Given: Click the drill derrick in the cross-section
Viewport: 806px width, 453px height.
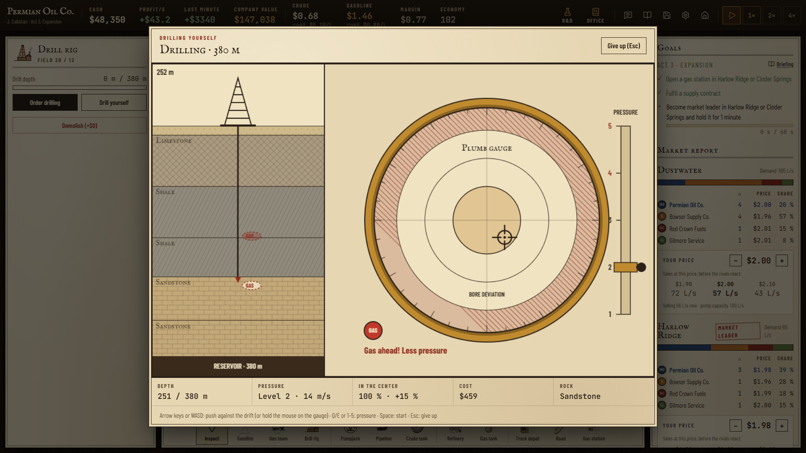Looking at the screenshot, I should point(238,102).
